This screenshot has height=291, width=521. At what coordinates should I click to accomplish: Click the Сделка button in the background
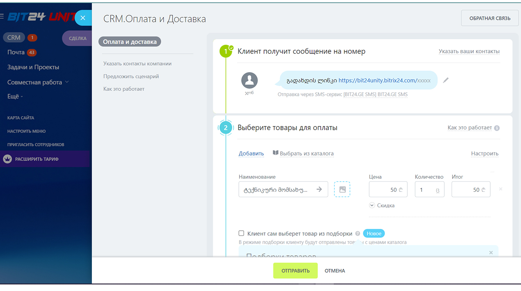(77, 38)
